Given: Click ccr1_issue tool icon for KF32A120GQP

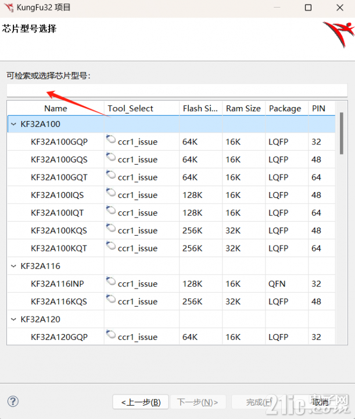Looking at the screenshot, I should click(x=111, y=334).
